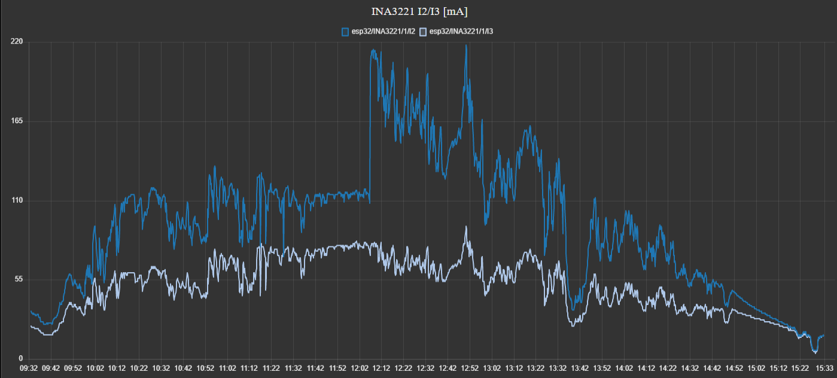Click the 11:42 time axis label
Viewport: 837px width, 378px height.
click(315, 369)
